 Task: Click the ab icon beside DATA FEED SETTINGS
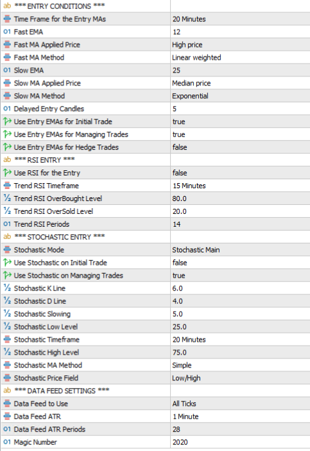(x=7, y=391)
